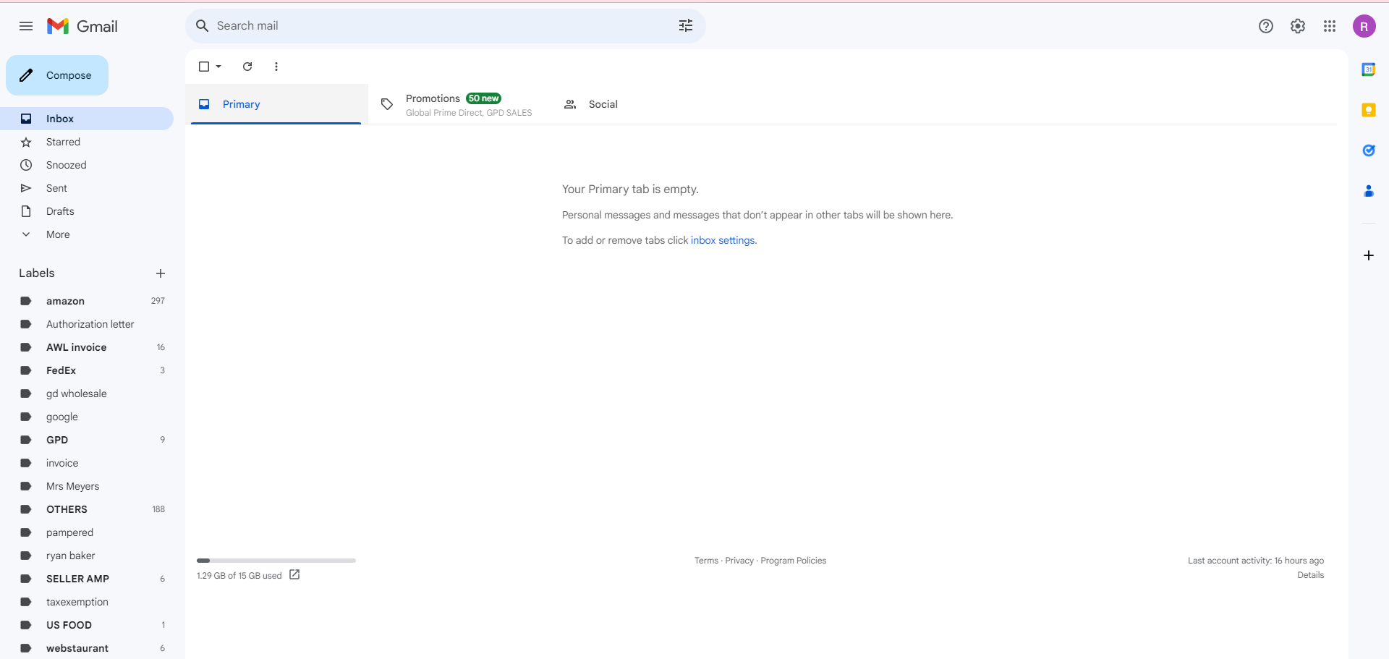Open the Program Policies link

tap(793, 561)
